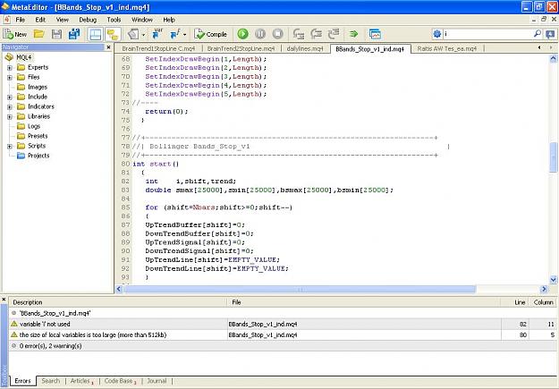This screenshot has width=559, height=389.
Task: Select the Presets folder
Action: pos(38,136)
